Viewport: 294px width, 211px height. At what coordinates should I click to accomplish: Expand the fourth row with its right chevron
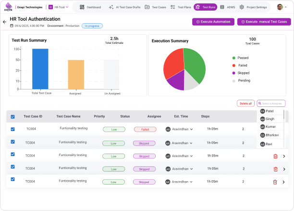[x=284, y=169]
